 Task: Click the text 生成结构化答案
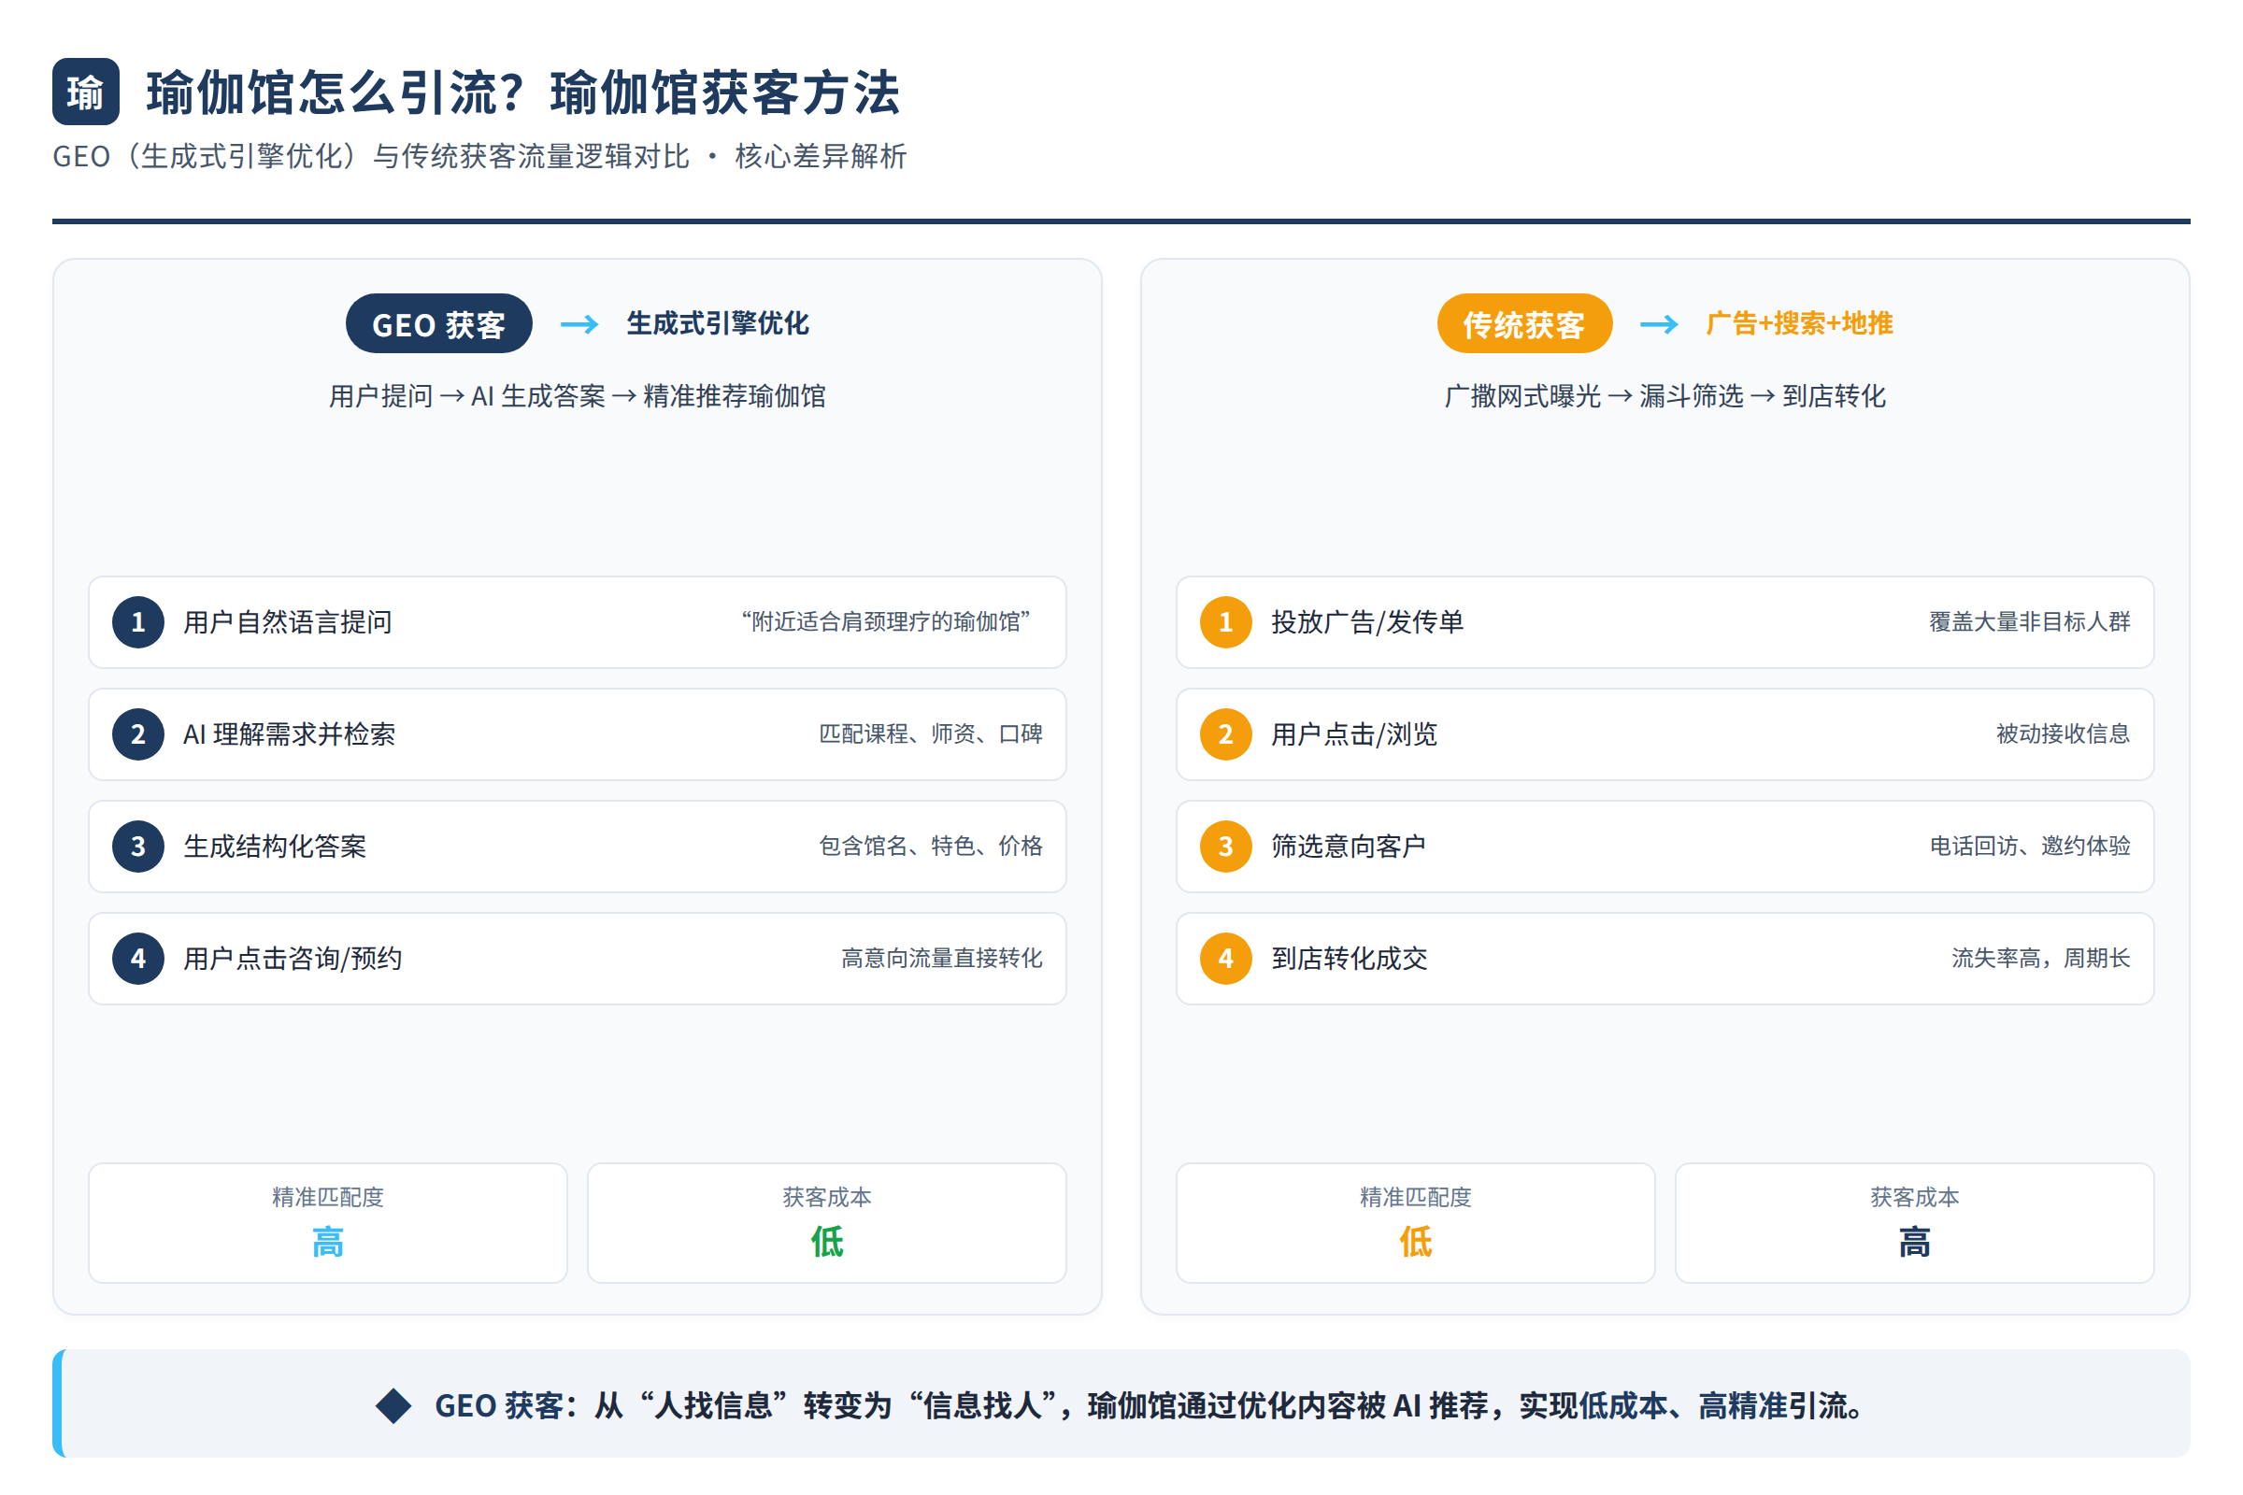pyautogui.click(x=275, y=847)
